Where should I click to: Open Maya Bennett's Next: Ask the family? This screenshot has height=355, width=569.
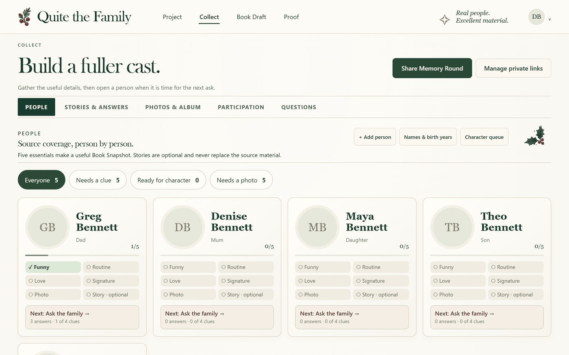352,317
